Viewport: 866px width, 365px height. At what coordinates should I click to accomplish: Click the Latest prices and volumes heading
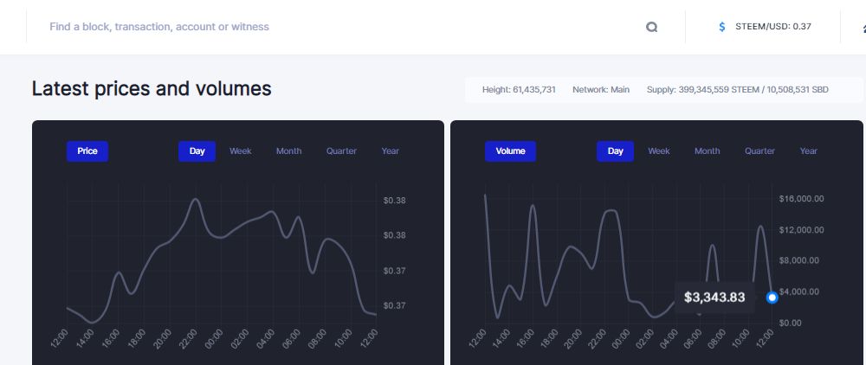pyautogui.click(x=152, y=89)
